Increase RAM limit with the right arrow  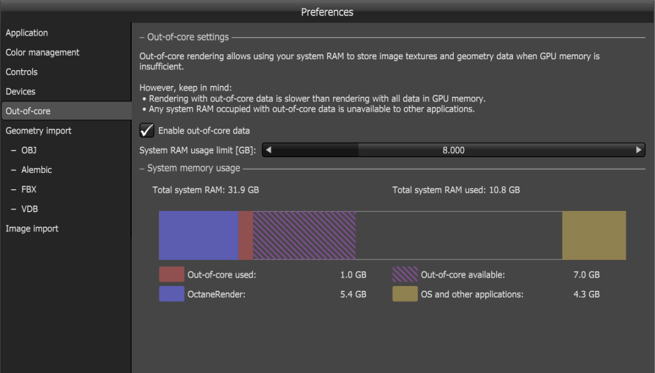tap(639, 150)
